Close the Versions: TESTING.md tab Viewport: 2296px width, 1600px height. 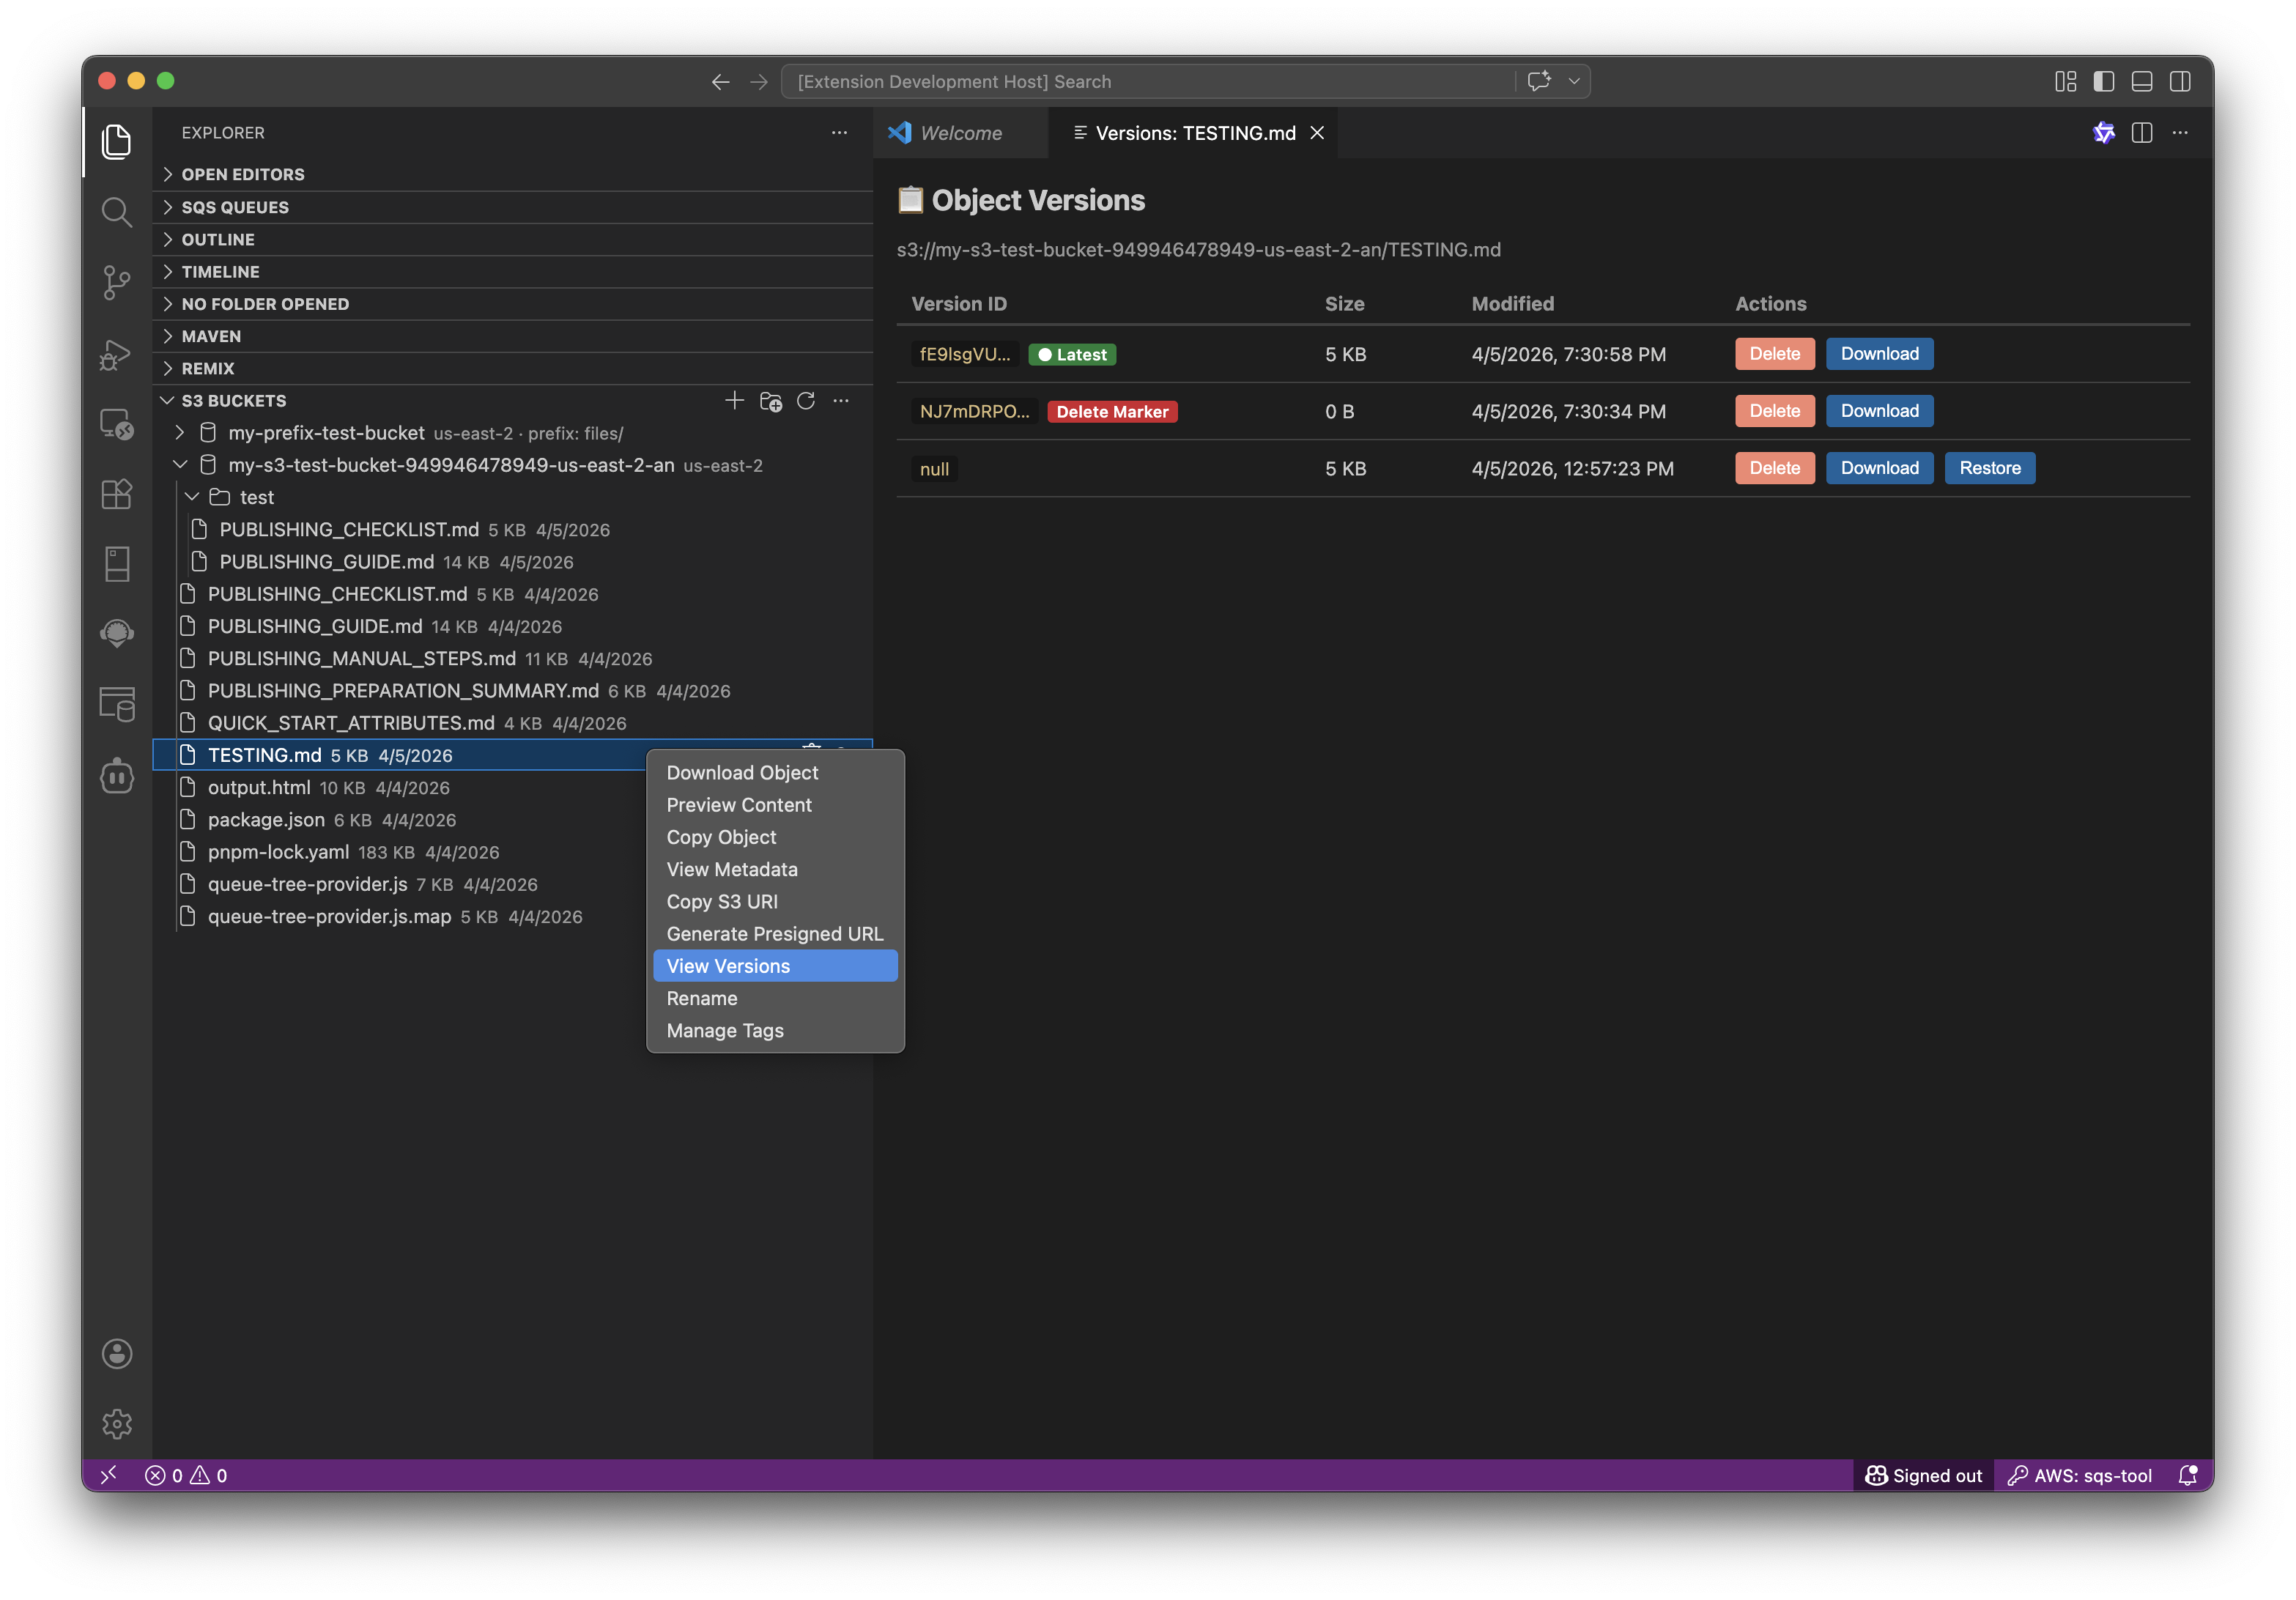coord(1317,133)
